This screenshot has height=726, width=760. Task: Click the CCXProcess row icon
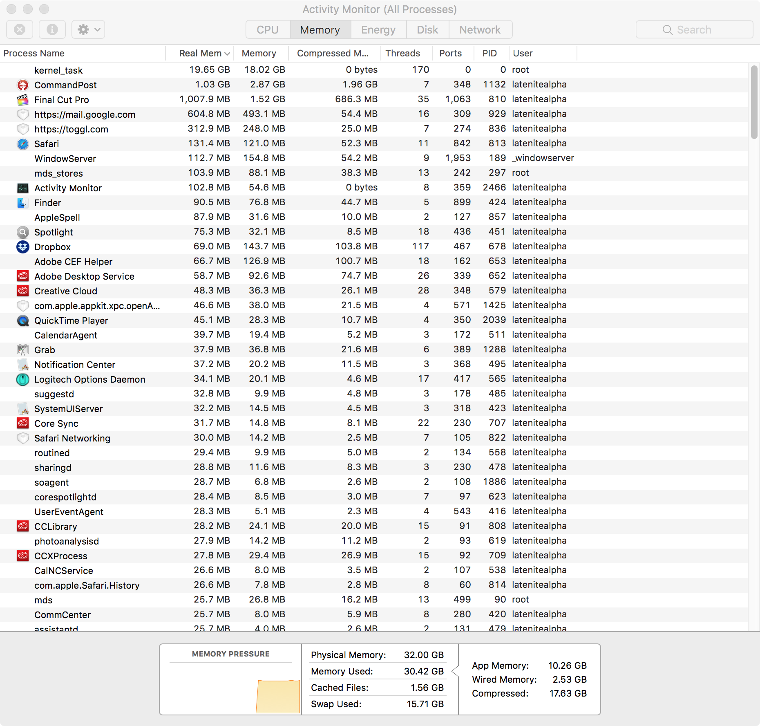(x=23, y=556)
